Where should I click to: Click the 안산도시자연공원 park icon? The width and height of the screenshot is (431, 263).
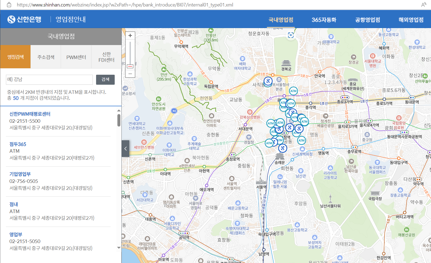click(158, 99)
